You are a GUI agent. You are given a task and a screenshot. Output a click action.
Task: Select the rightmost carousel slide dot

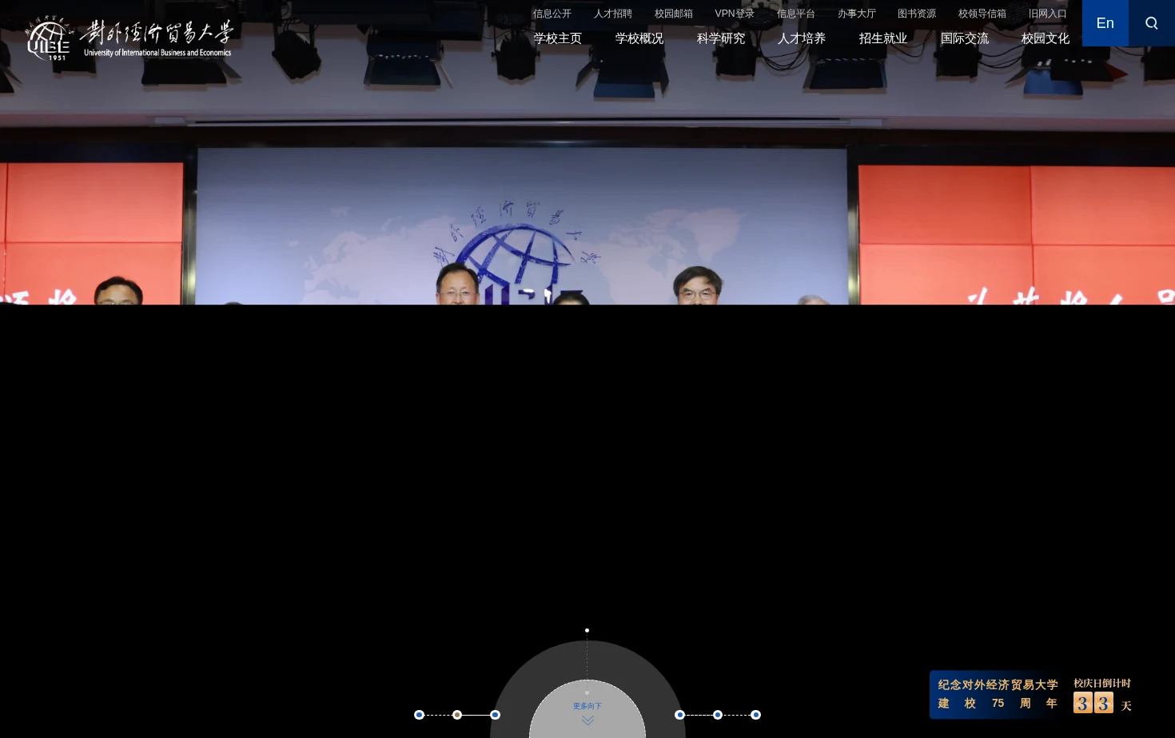click(755, 715)
